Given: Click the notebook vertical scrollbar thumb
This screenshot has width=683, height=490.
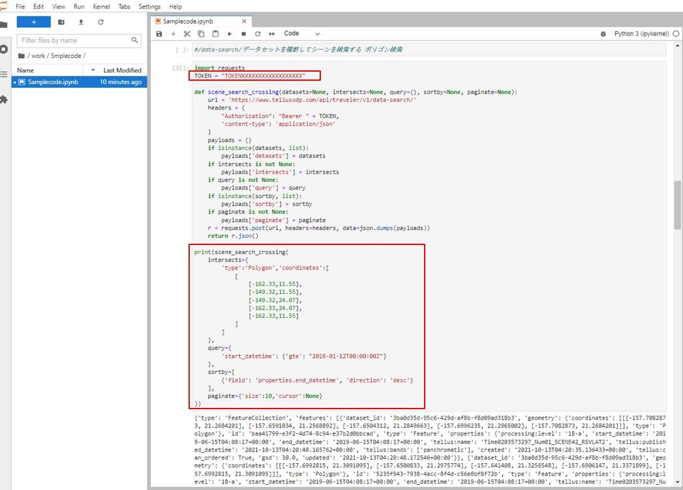Looking at the screenshot, I should pos(677,205).
